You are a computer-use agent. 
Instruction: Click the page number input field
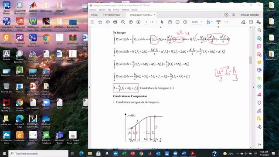point(146,22)
